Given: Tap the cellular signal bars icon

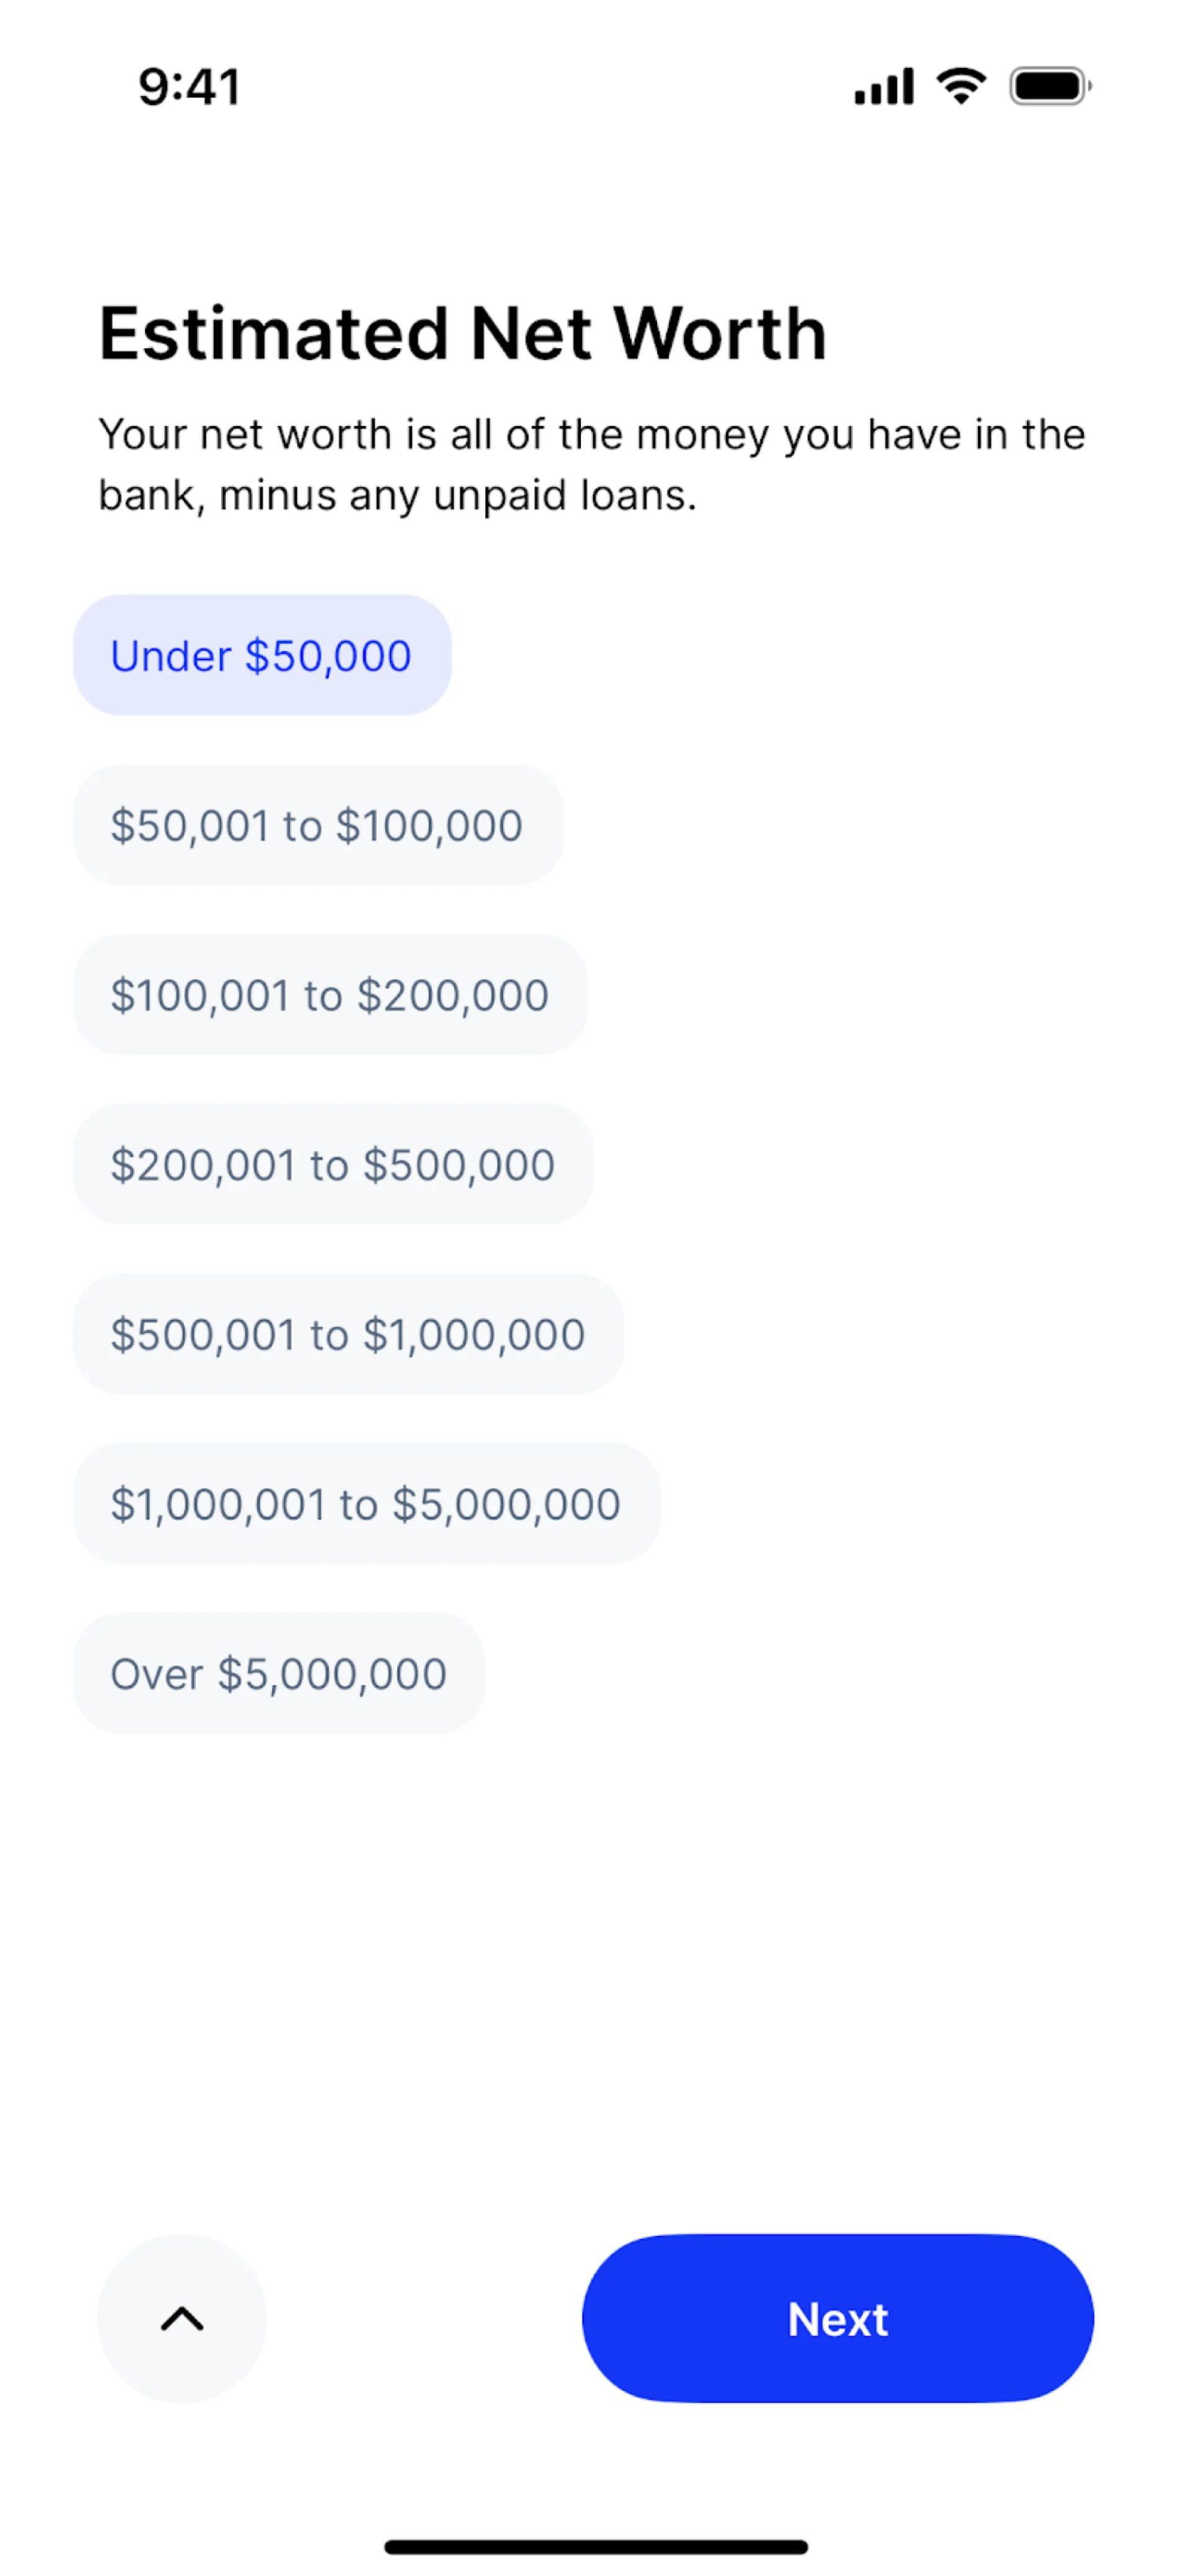Looking at the screenshot, I should [x=883, y=86].
